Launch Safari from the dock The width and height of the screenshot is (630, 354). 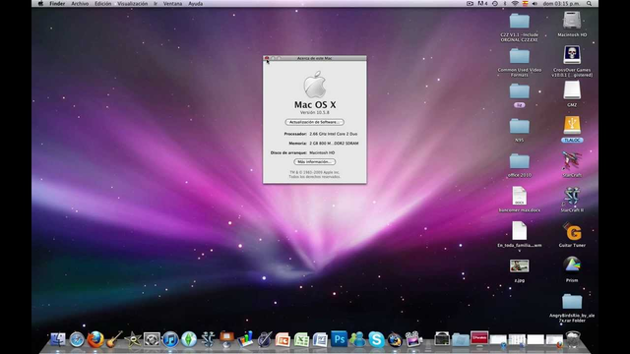click(77, 339)
